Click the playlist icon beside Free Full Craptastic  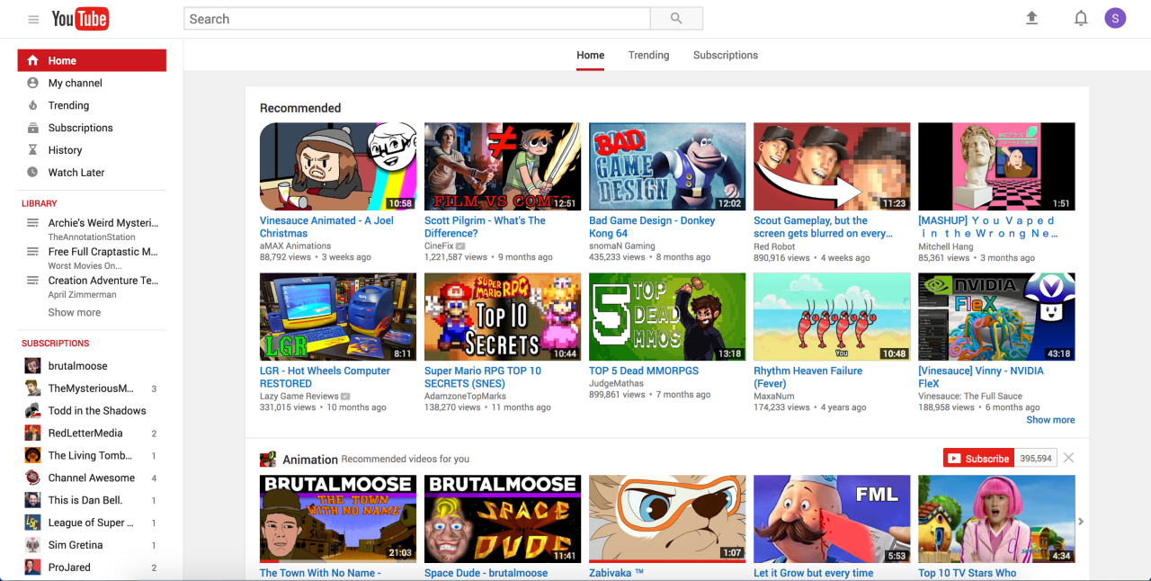[x=32, y=252]
